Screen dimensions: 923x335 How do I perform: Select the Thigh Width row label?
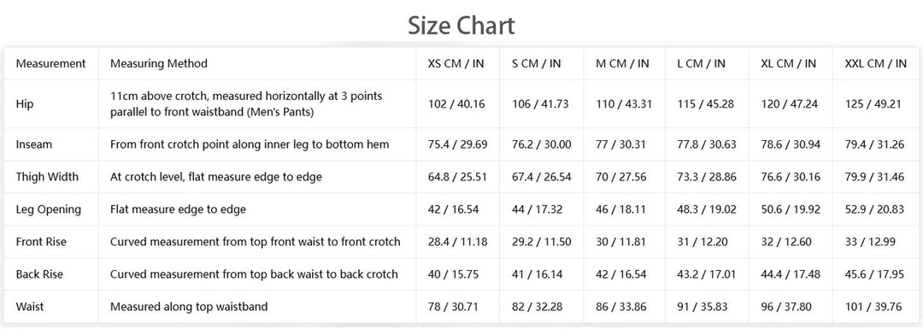(47, 177)
